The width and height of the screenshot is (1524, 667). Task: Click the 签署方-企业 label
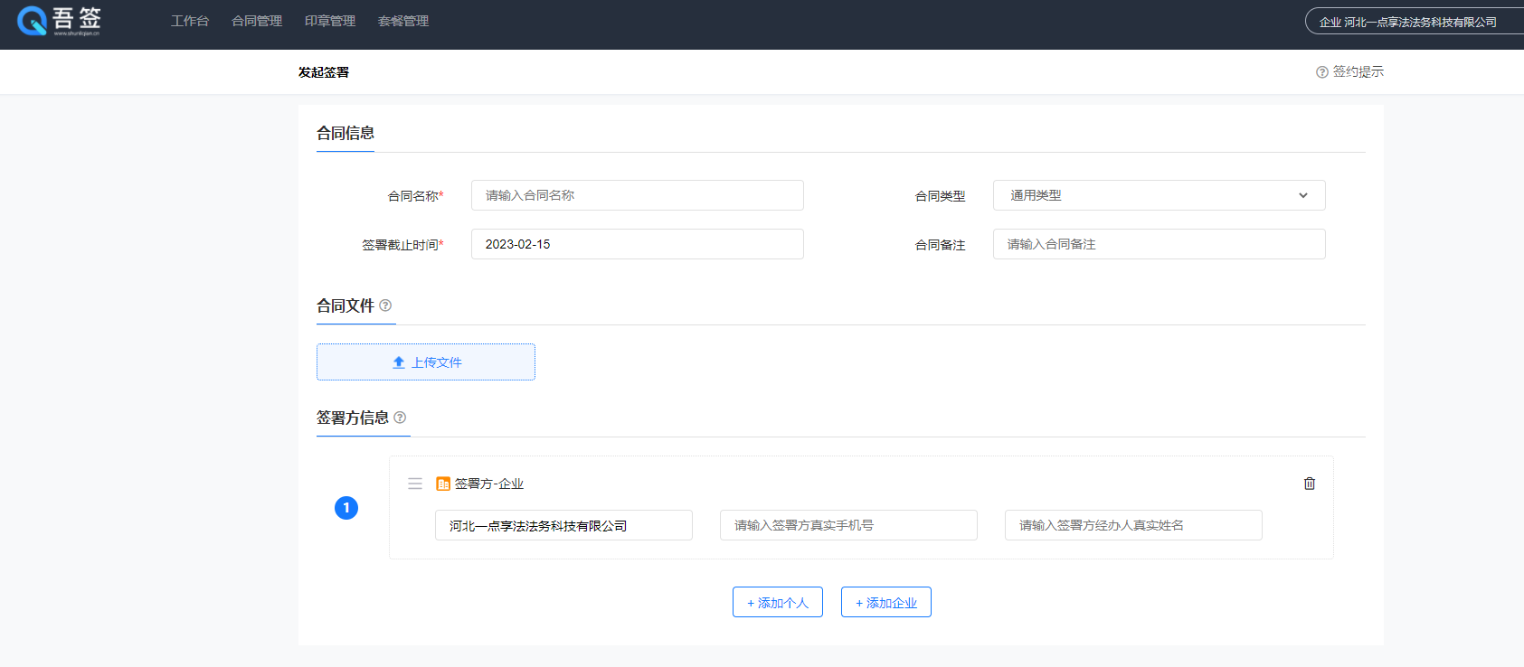point(489,484)
